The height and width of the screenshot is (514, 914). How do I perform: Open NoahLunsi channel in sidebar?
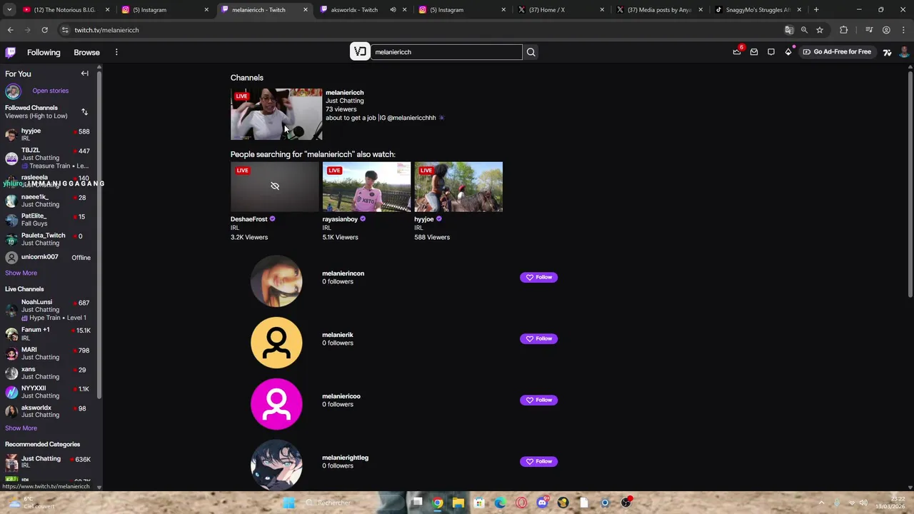click(x=47, y=310)
